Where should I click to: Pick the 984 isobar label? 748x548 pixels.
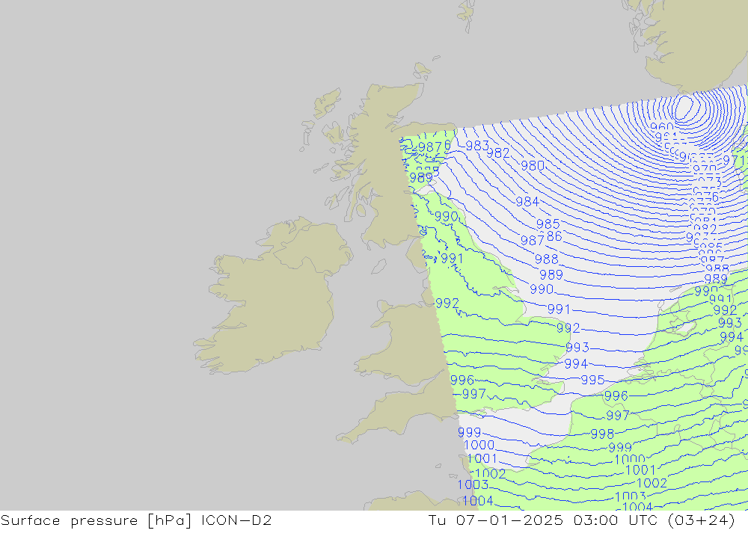[x=527, y=202]
